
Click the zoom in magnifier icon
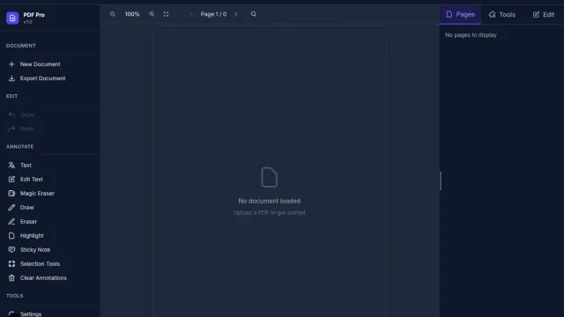pos(152,14)
